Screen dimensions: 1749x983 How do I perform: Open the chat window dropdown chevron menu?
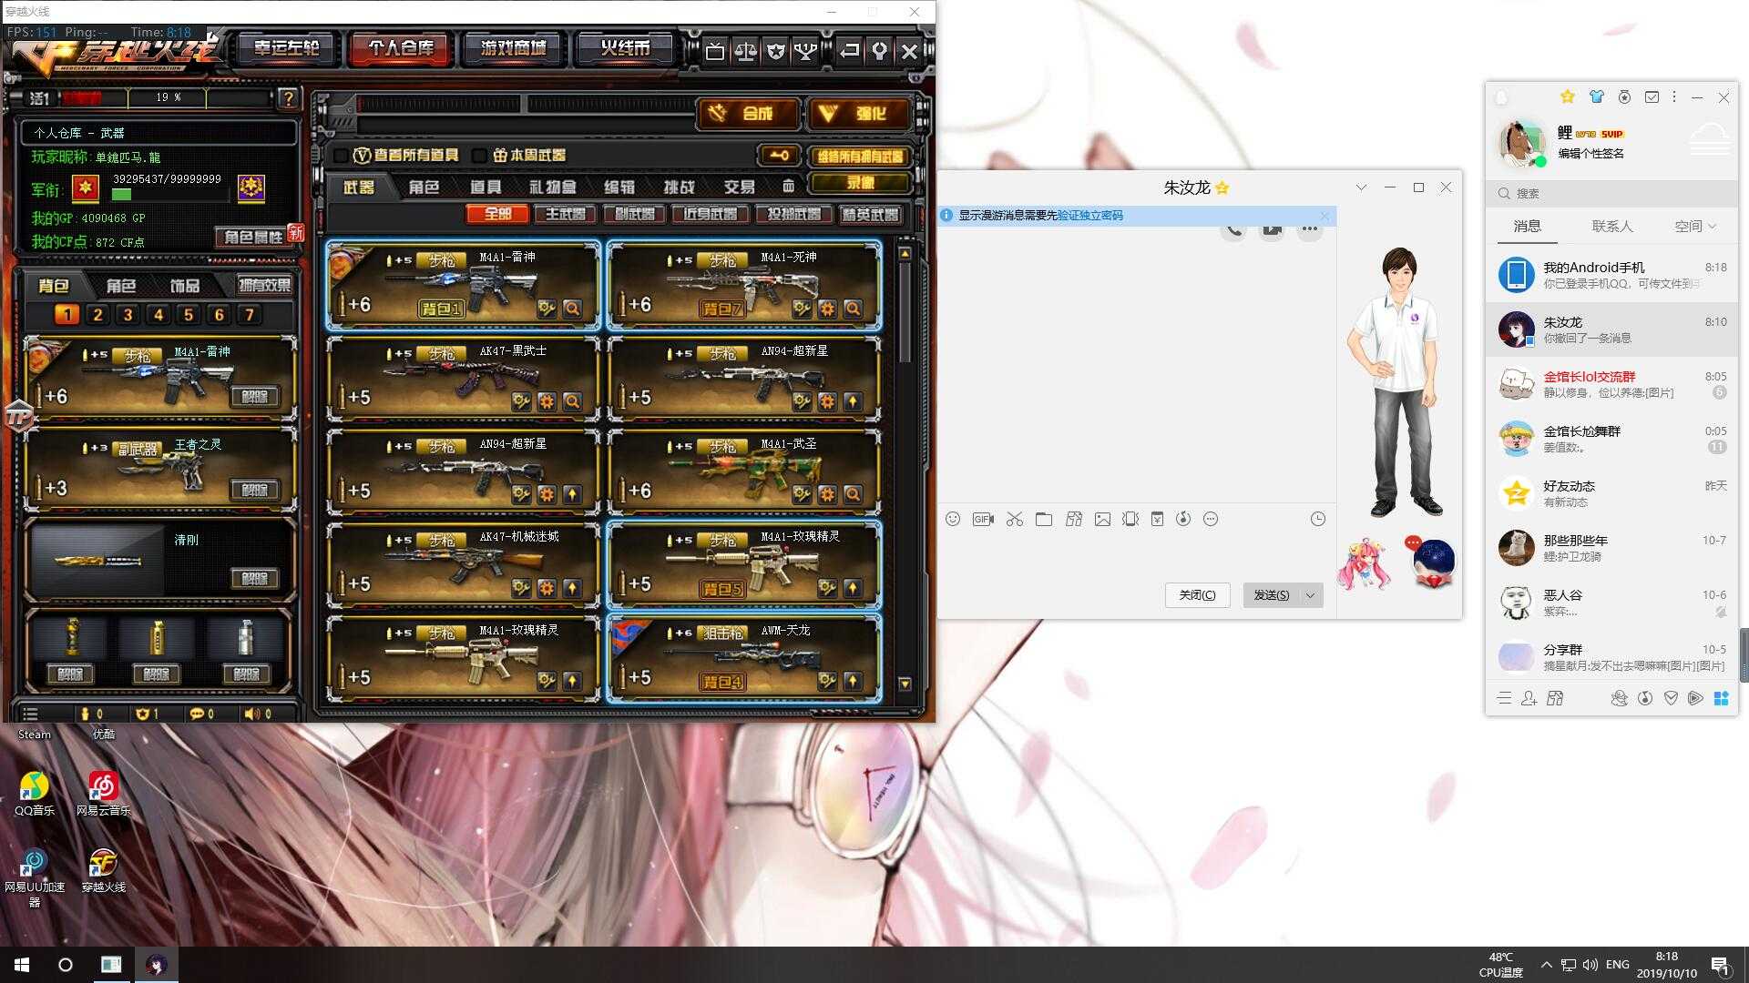coord(1361,187)
